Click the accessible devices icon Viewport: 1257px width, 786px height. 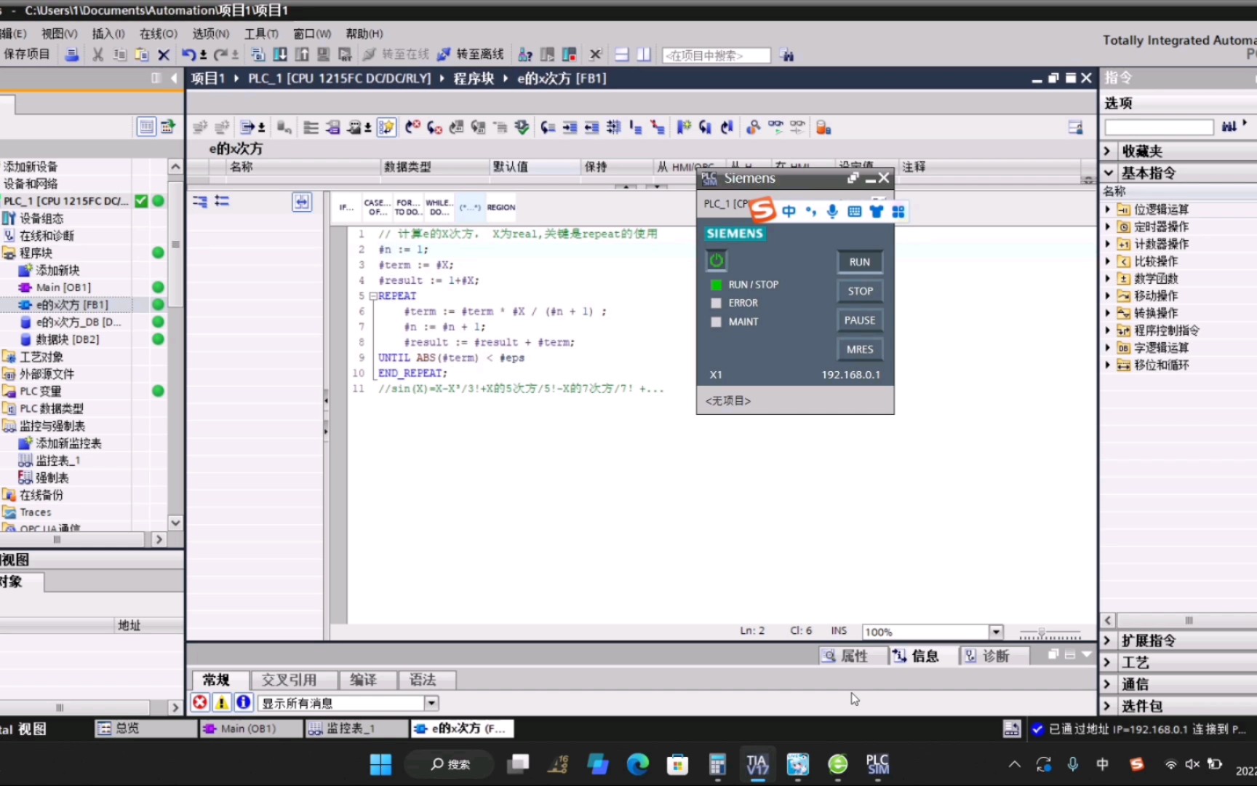click(x=525, y=55)
